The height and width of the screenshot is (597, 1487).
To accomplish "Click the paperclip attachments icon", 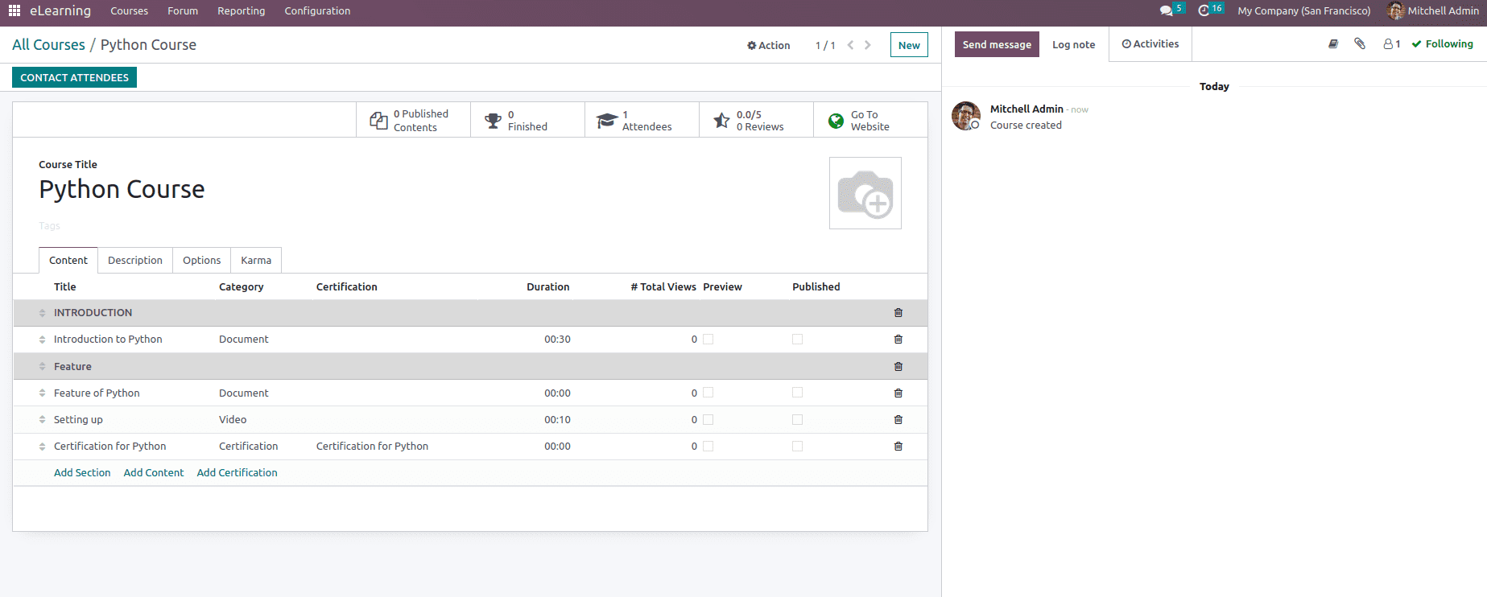I will [1360, 44].
